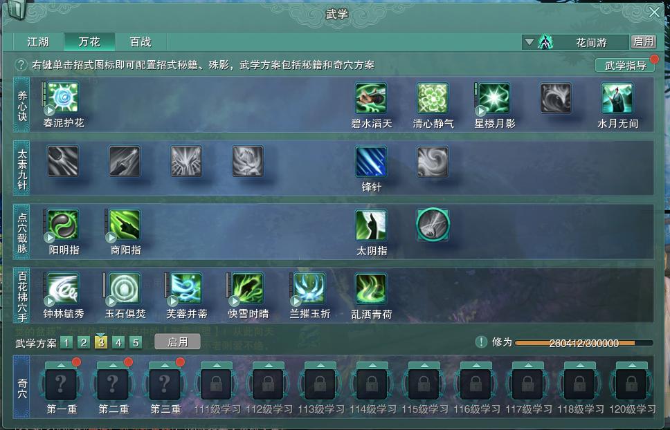Select the 清心静气 skill icon
This screenshot has height=430, width=670.
pos(433,98)
